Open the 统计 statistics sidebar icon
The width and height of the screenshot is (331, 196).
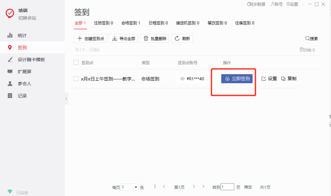point(10,35)
